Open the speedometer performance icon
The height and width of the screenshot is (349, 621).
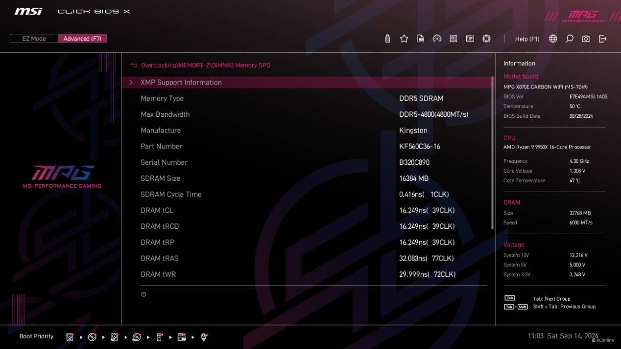(437, 39)
